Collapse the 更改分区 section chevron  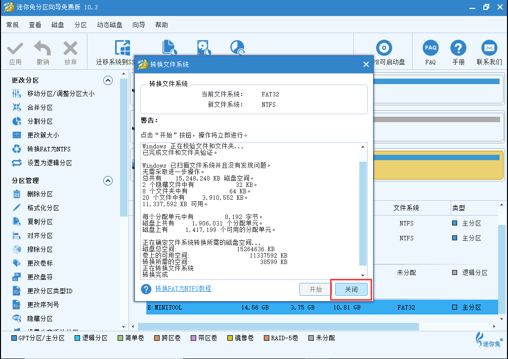click(108, 81)
